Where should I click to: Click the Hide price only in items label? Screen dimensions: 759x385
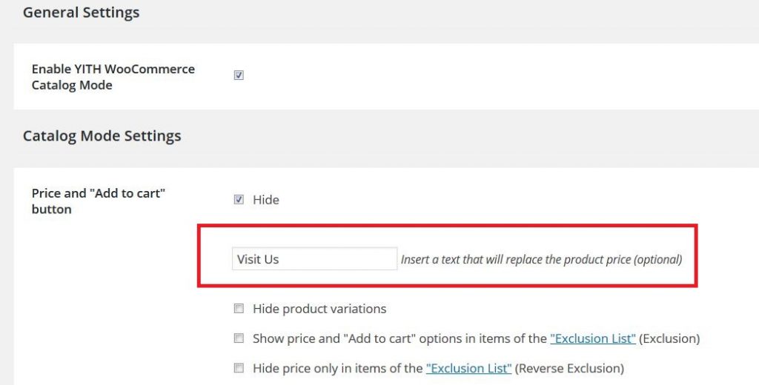coord(338,369)
